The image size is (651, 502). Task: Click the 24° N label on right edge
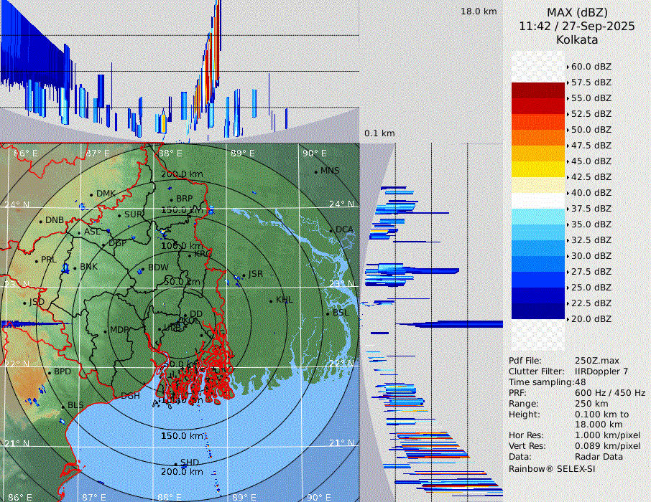[342, 204]
